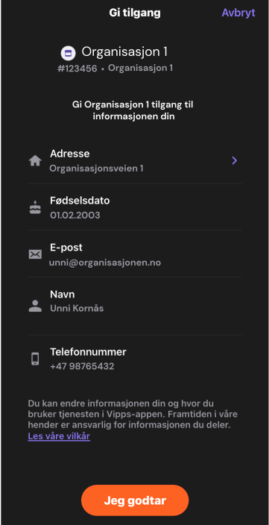Click the birthday cake icon for Fødselsdato
Screen dimensions: 269x525
click(35, 208)
